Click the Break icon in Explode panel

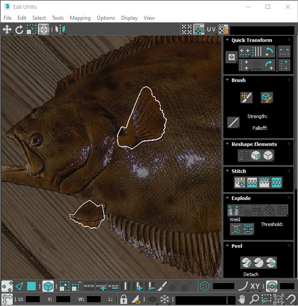pyautogui.click(x=233, y=210)
